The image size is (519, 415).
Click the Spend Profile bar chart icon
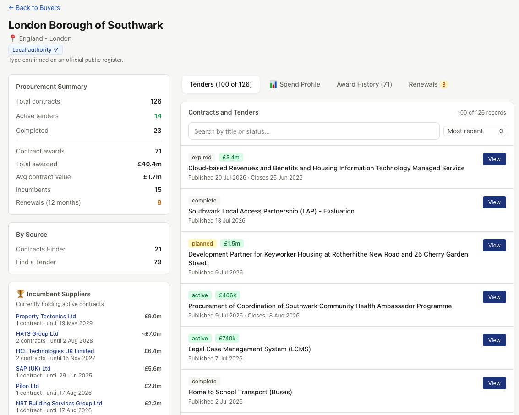[273, 84]
